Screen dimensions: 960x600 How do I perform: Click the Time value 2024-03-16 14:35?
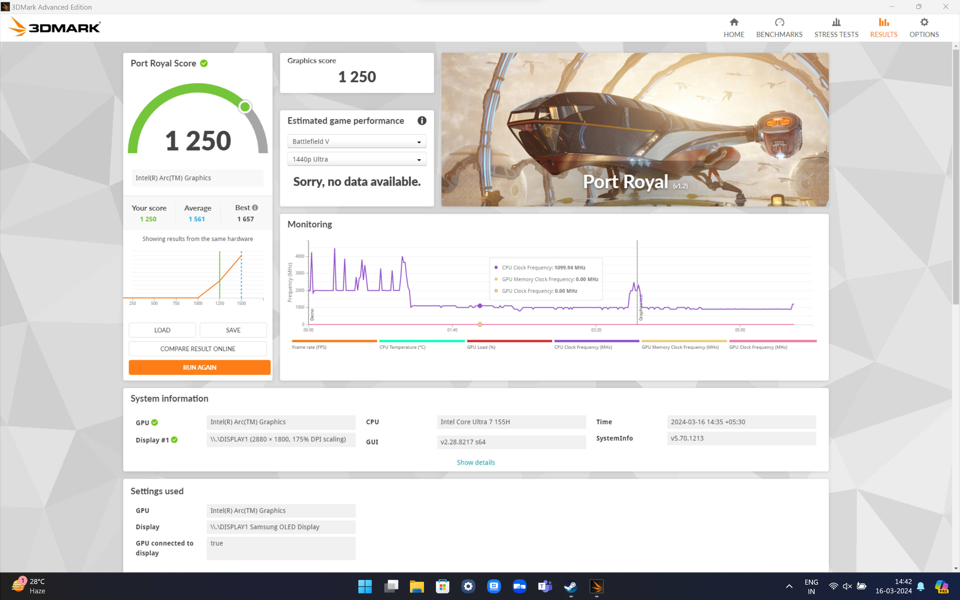[x=741, y=422]
